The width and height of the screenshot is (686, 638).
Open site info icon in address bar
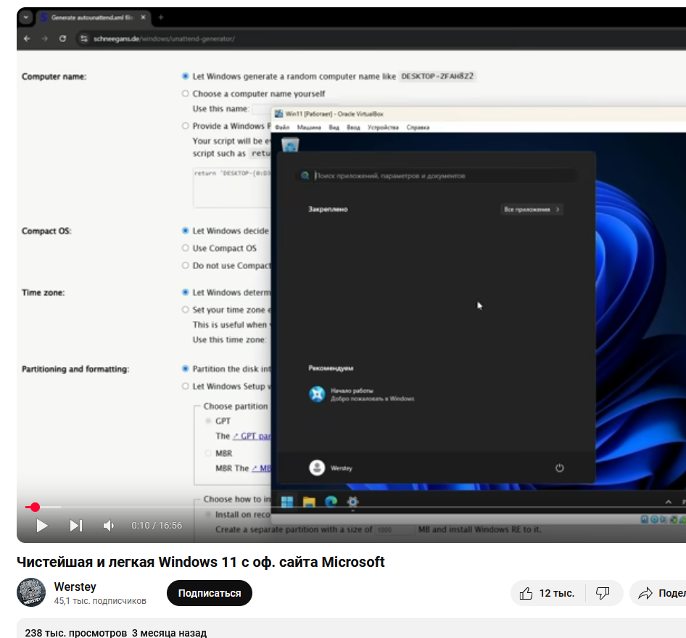click(83, 38)
